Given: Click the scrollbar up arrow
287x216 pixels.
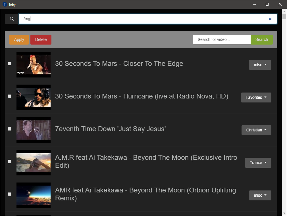Looking at the screenshot, I should (x=284, y=11).
